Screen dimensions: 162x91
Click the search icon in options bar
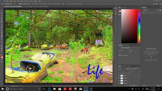(x=154, y=4)
